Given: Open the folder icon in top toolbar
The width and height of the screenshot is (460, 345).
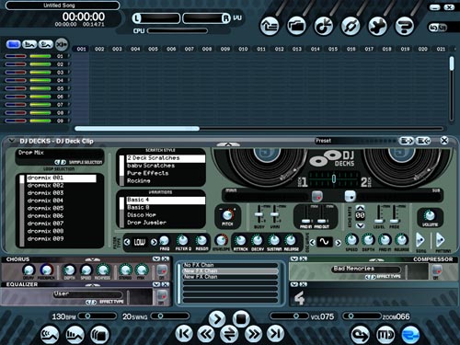Looking at the screenshot, I should pos(296,26).
